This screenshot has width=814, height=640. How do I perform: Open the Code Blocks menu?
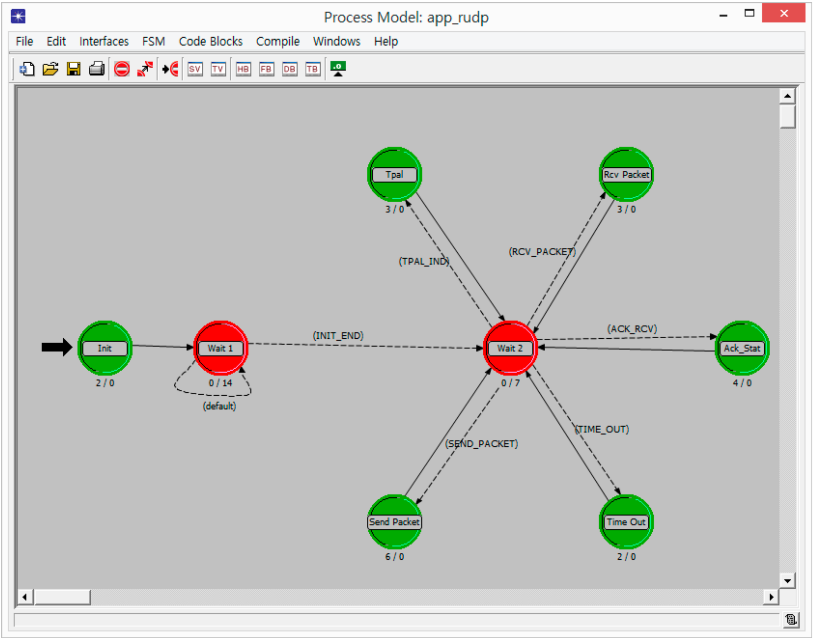pos(211,41)
